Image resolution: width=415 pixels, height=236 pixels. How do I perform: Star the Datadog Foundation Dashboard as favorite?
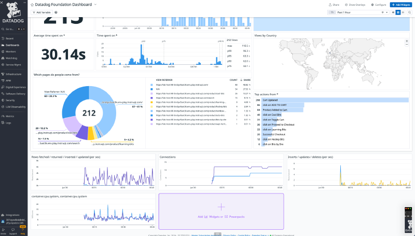(33, 4)
